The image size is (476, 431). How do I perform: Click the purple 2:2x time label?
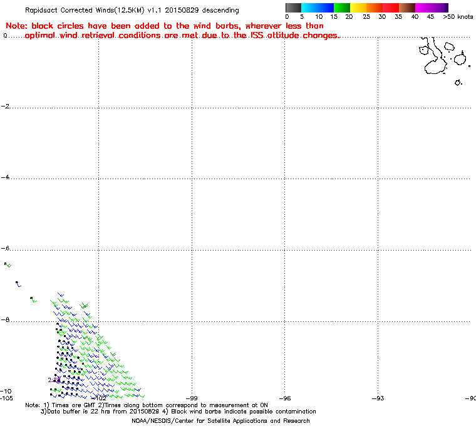pos(54,380)
